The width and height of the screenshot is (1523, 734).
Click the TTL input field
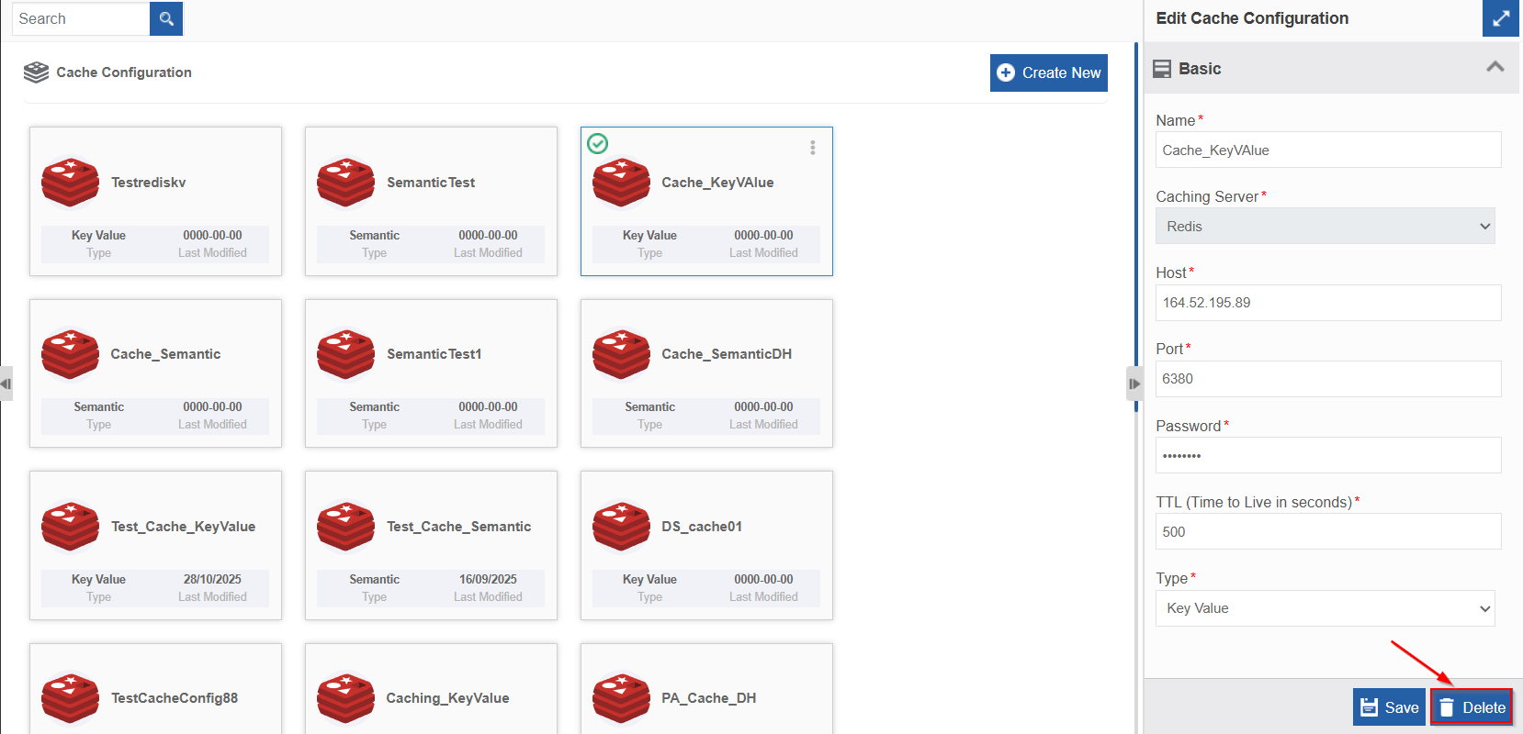click(x=1328, y=531)
